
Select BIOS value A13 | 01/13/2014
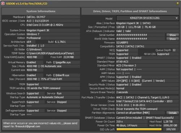click(x=38, y=21)
